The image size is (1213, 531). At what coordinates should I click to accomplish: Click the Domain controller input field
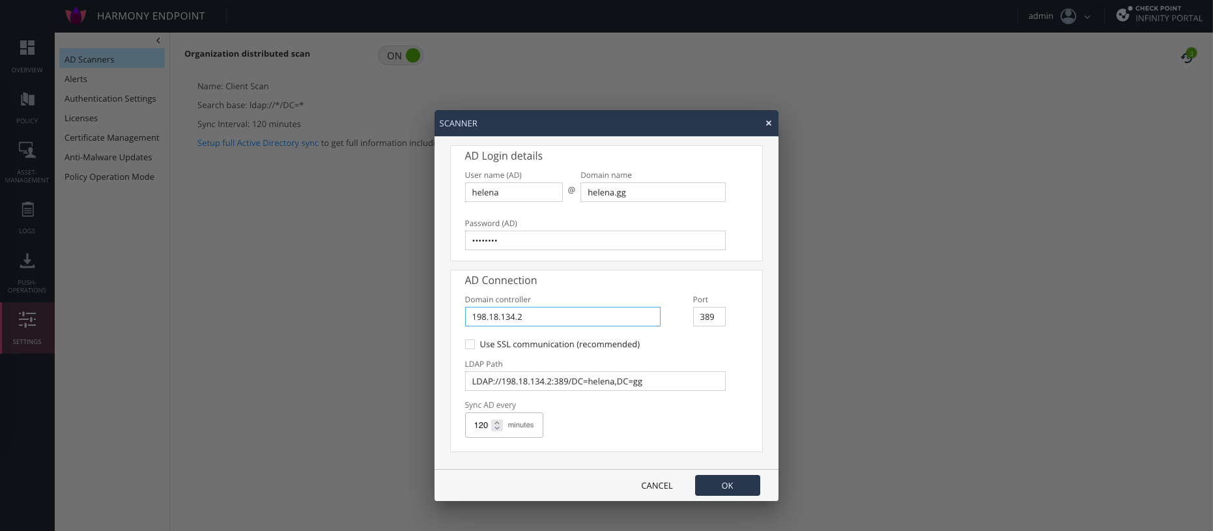(562, 317)
